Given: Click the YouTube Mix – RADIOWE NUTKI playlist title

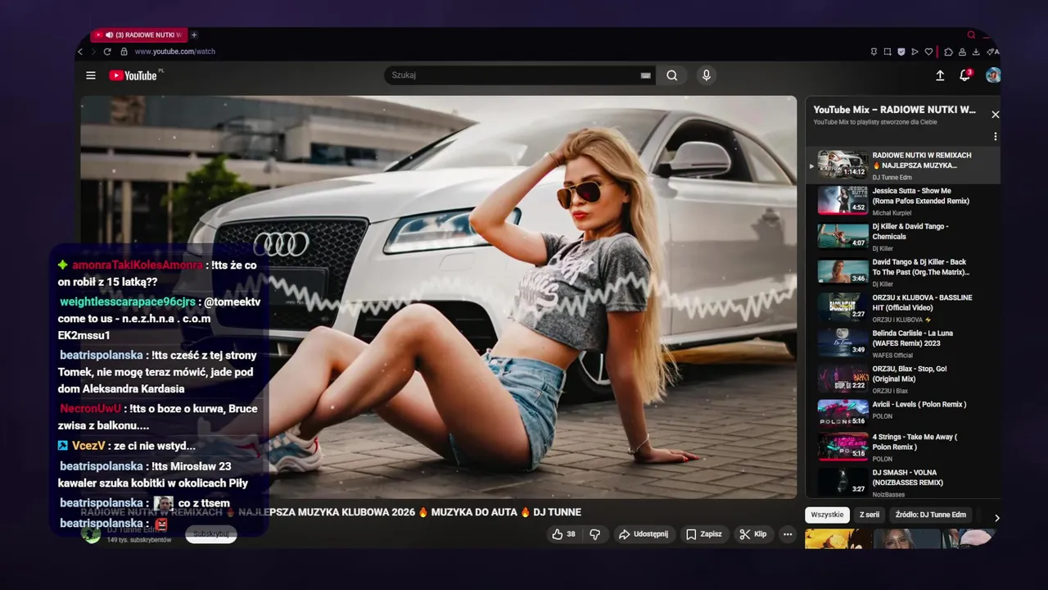Looking at the screenshot, I should pos(894,110).
